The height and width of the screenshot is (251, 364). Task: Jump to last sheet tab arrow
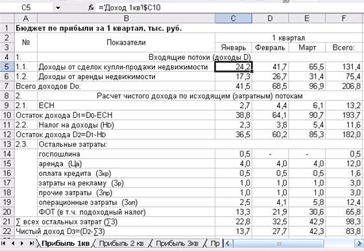(x=31, y=243)
